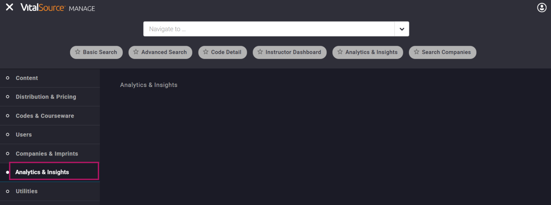Open Companies & Imprints sidebar section
The width and height of the screenshot is (551, 205).
coord(47,154)
